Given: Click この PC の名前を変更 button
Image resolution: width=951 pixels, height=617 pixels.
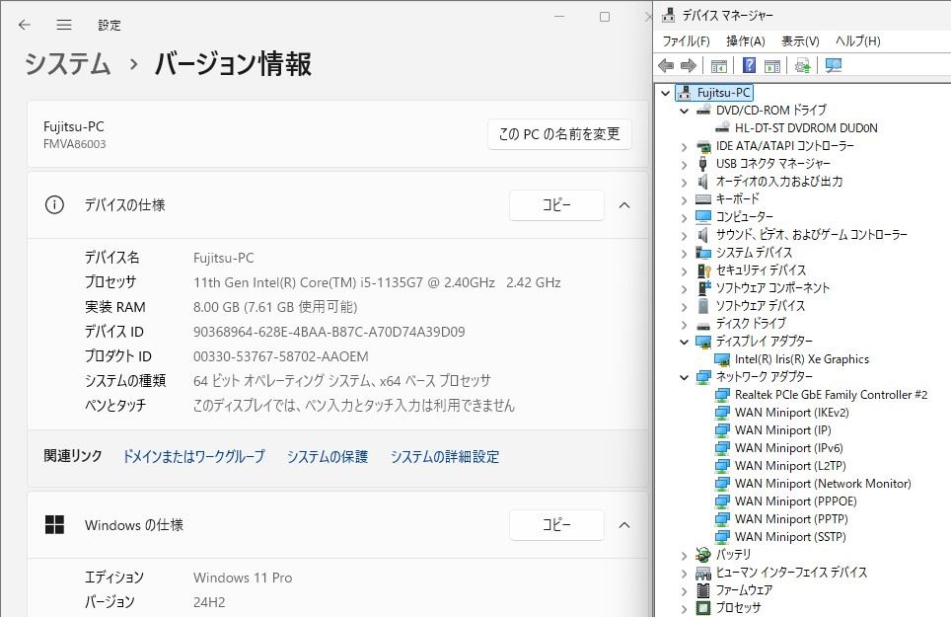Looking at the screenshot, I should 559,134.
